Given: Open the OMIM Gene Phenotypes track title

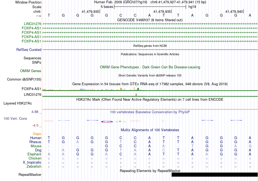Looking at the screenshot, I should [x=150, y=67].
